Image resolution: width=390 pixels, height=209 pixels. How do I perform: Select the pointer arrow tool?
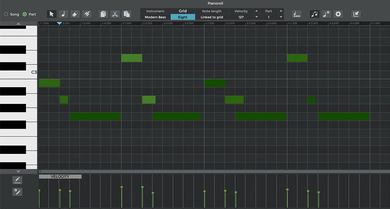pyautogui.click(x=52, y=14)
